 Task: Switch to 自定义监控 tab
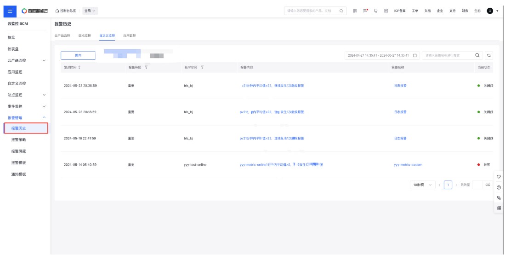107,35
